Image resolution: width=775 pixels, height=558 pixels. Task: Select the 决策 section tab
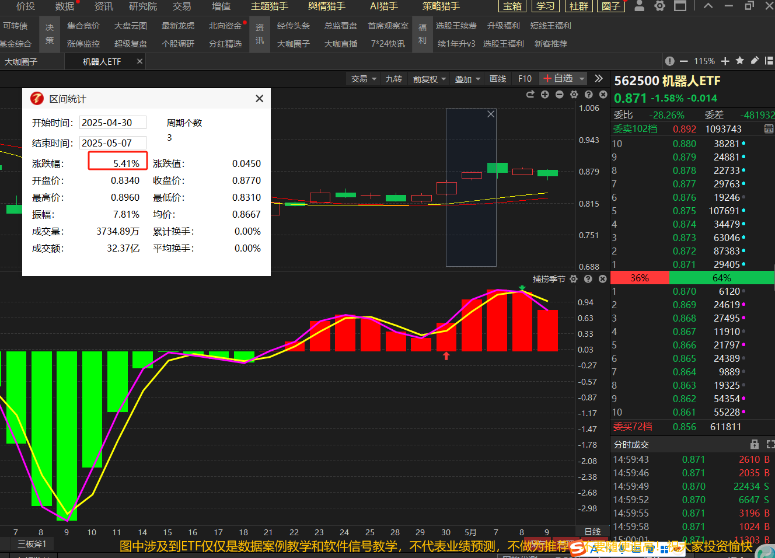pos(50,34)
